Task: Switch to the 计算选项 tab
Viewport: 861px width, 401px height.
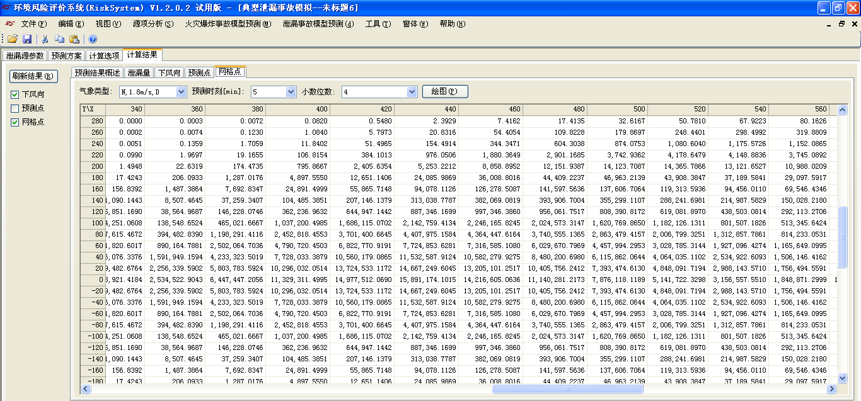Action: pyautogui.click(x=103, y=56)
